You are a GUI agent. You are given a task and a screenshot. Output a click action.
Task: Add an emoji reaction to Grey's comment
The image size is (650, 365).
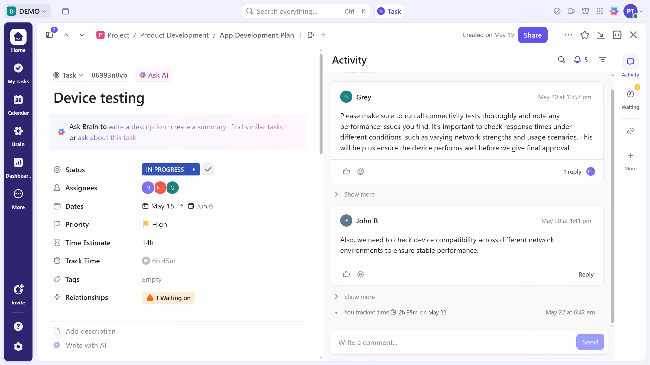pyautogui.click(x=361, y=171)
